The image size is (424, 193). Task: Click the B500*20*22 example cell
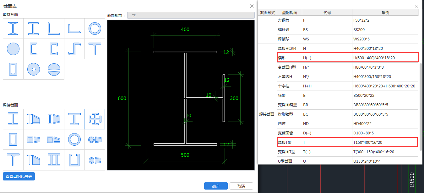tap(385, 96)
